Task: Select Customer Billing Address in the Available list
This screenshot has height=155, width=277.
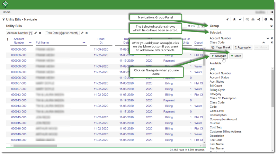Action: coord(226,131)
